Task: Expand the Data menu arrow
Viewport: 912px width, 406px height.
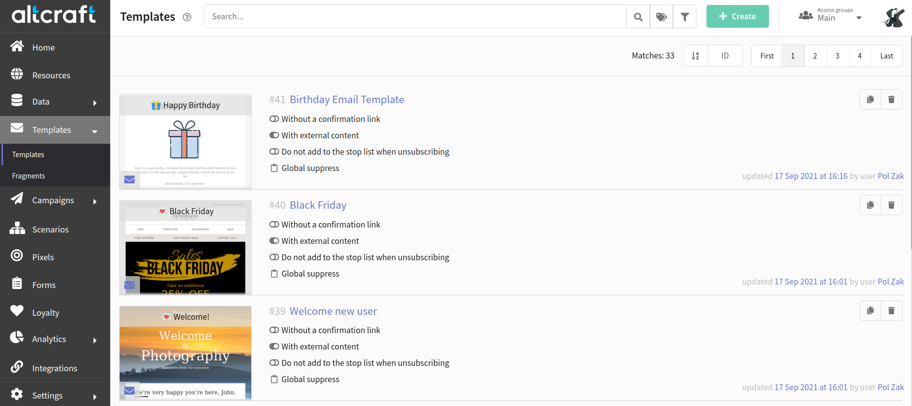Action: 95,103
